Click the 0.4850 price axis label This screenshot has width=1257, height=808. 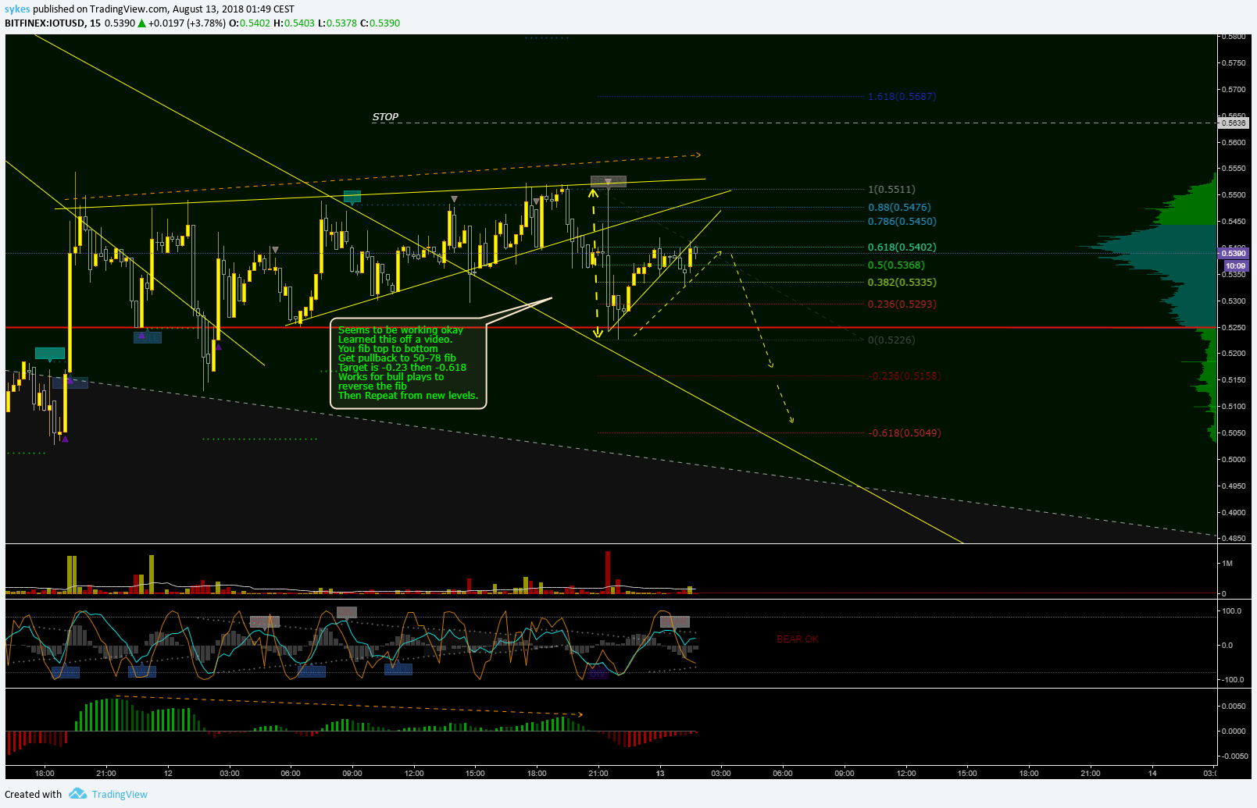pos(1234,539)
